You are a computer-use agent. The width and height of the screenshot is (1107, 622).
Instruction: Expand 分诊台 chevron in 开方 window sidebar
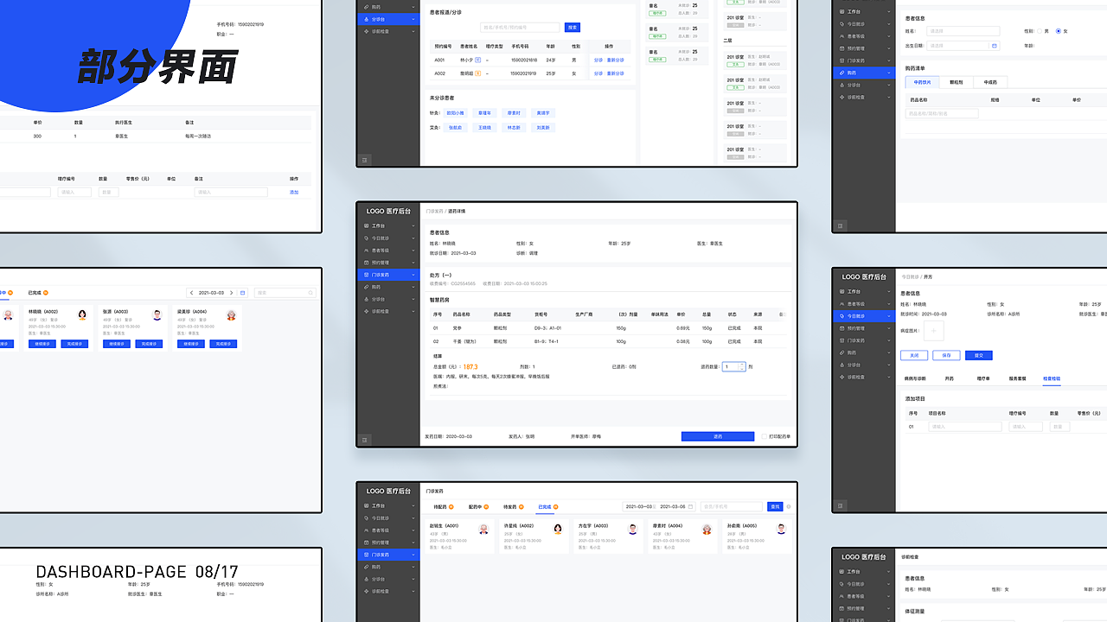point(889,365)
